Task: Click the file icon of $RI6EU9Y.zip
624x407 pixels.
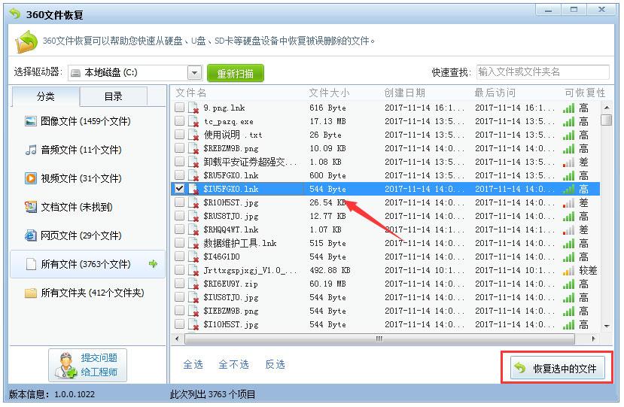Action: [193, 284]
